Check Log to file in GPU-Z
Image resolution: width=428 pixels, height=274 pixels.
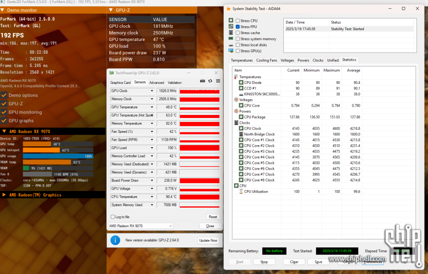click(113, 217)
